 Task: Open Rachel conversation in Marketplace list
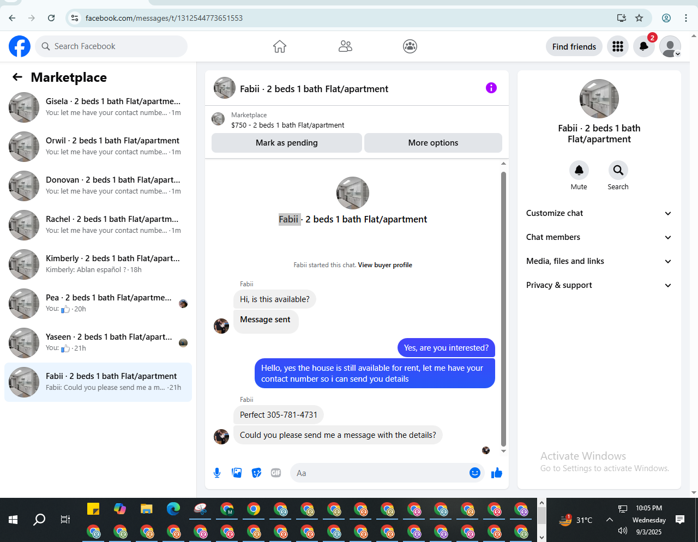tap(98, 225)
